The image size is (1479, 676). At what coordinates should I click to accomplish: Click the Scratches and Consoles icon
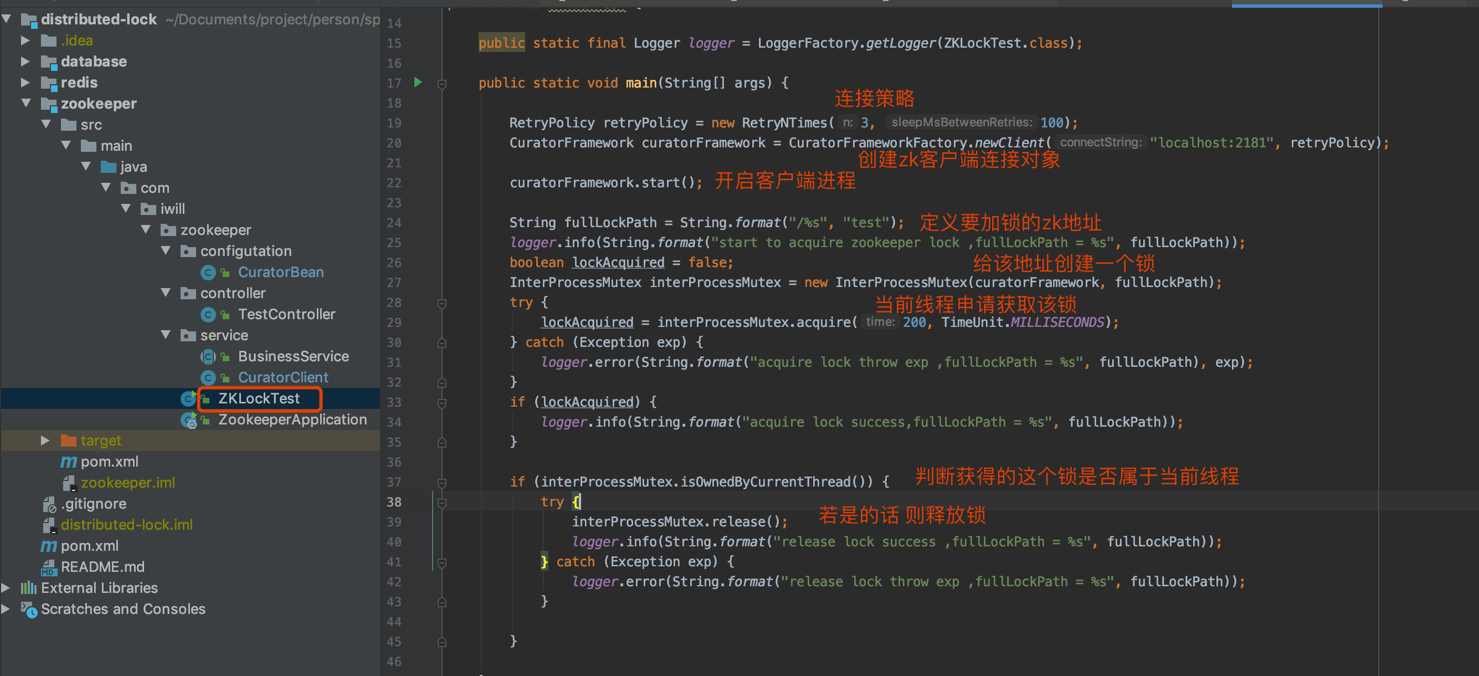pyautogui.click(x=29, y=610)
